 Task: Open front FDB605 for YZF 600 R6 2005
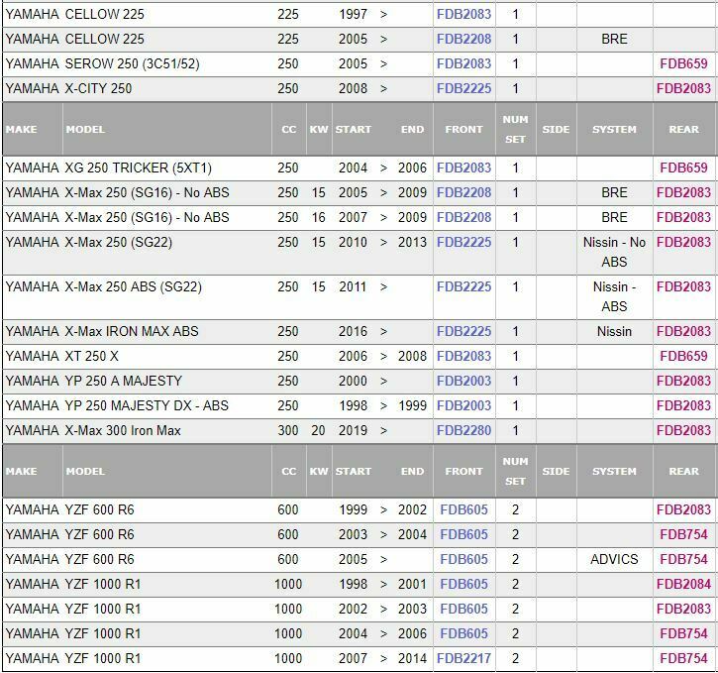[463, 559]
